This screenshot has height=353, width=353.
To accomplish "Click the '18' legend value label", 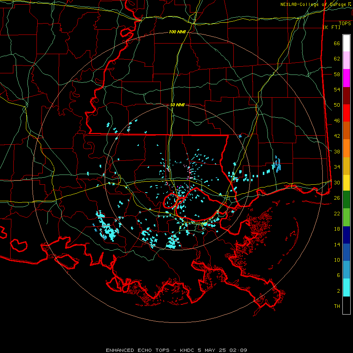I will (337, 229).
